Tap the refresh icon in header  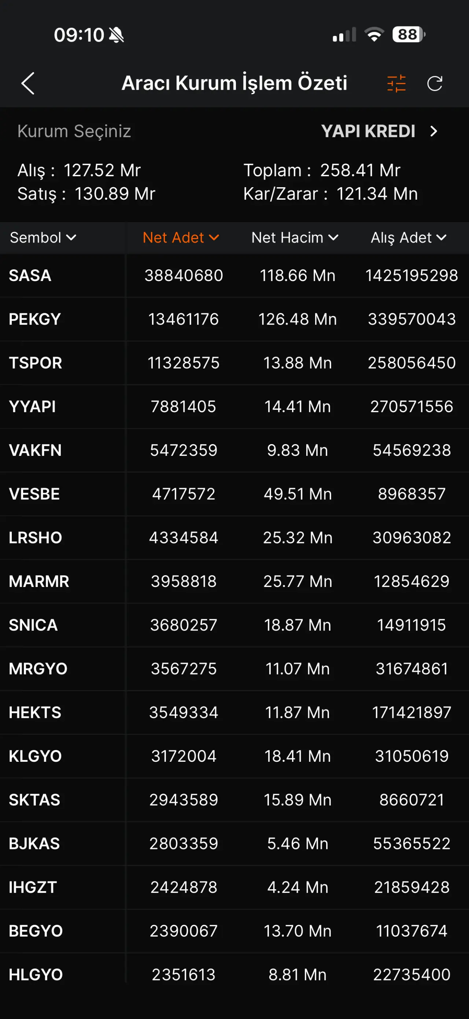click(x=435, y=84)
